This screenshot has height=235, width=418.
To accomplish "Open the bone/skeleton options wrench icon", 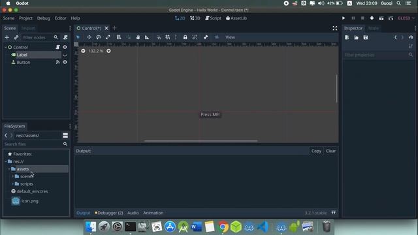I will click(206, 37).
